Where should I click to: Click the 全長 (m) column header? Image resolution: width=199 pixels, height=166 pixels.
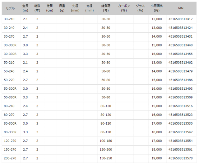(25, 8)
